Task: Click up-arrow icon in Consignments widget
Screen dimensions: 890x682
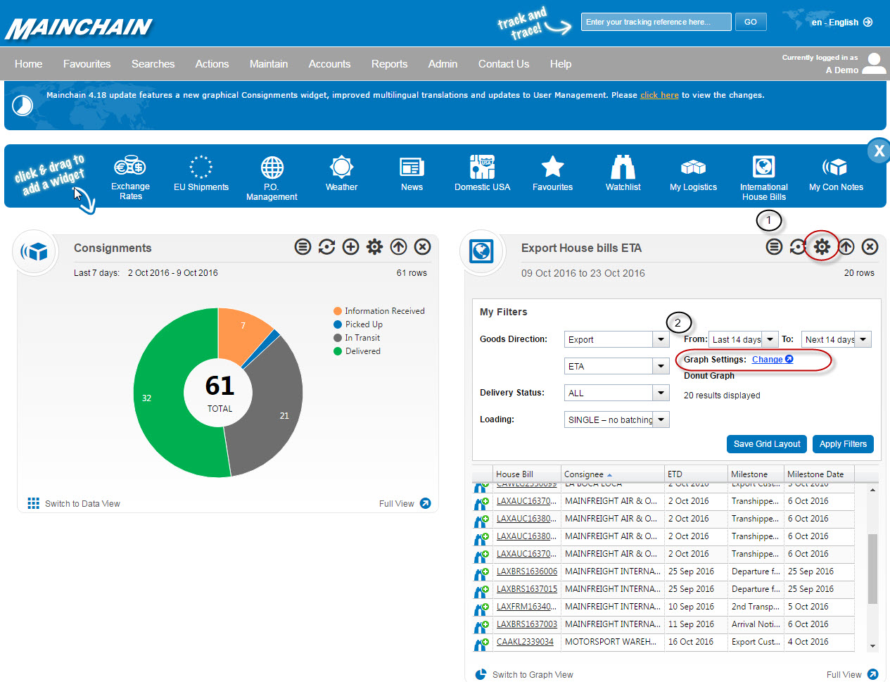Action: pos(398,246)
